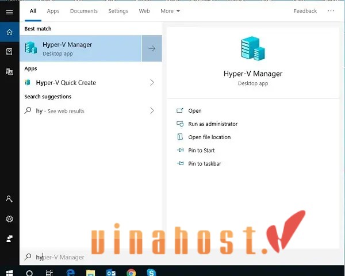Screen dimensions: 345x276
Task: Open the Windows Start button
Action: click(x=9, y=273)
